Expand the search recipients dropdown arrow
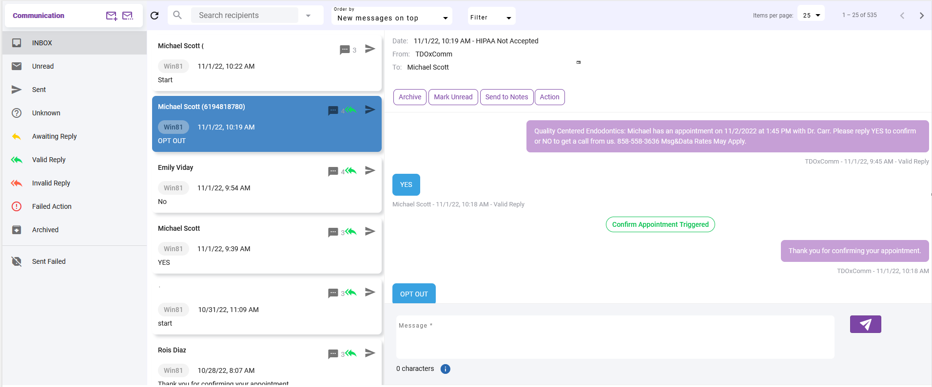This screenshot has width=932, height=387. pyautogui.click(x=308, y=16)
